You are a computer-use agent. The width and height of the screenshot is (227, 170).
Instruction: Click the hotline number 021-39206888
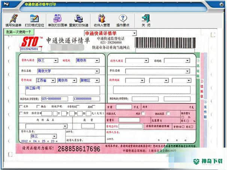[111, 43]
